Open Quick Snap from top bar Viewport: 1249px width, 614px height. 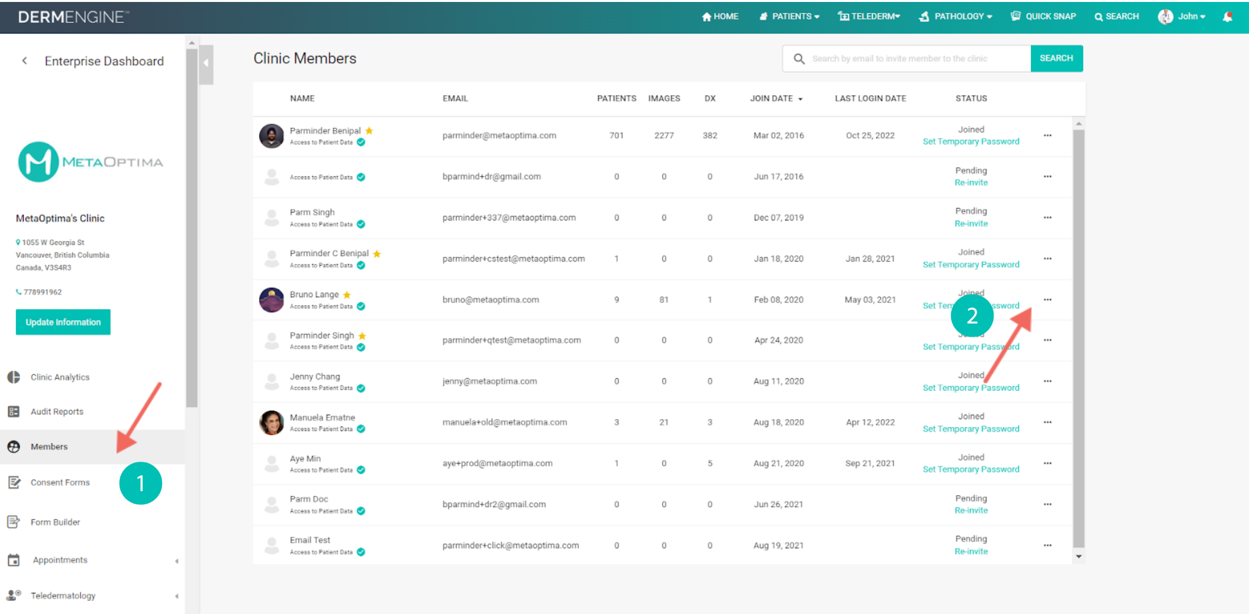click(1043, 17)
